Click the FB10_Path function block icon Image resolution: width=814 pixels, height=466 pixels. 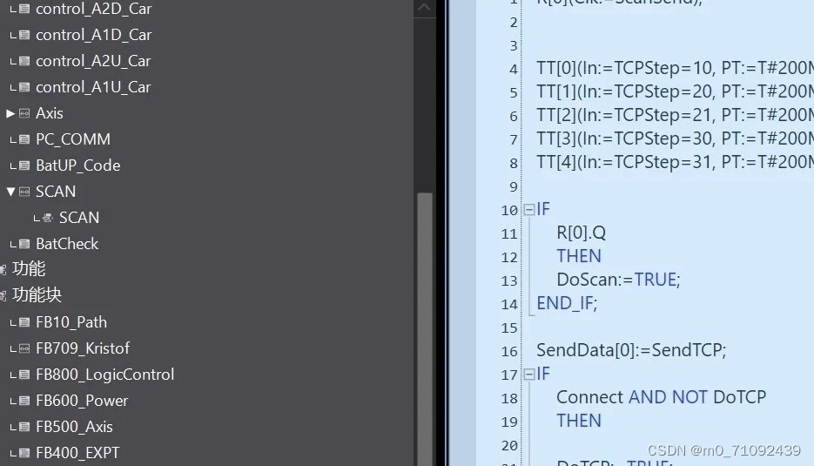click(x=24, y=322)
